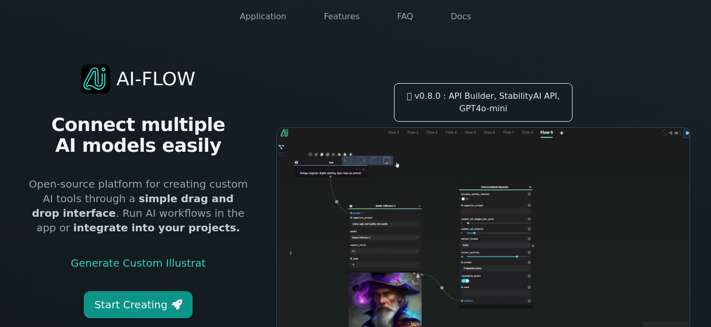Click the Start Creating button
Screen dimensions: 711x327
(x=138, y=305)
